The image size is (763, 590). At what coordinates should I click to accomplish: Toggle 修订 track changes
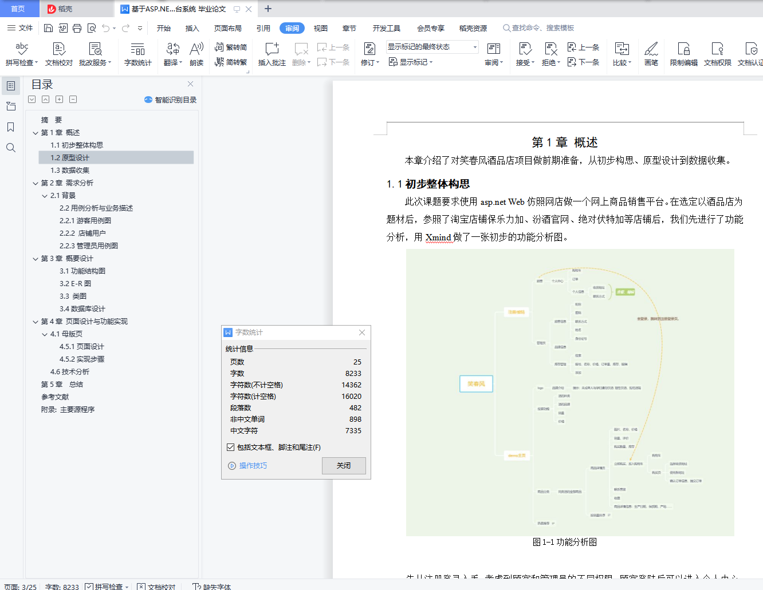pyautogui.click(x=370, y=54)
